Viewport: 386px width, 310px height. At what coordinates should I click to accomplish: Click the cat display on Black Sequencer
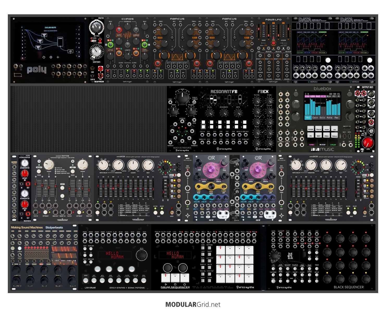(290, 256)
